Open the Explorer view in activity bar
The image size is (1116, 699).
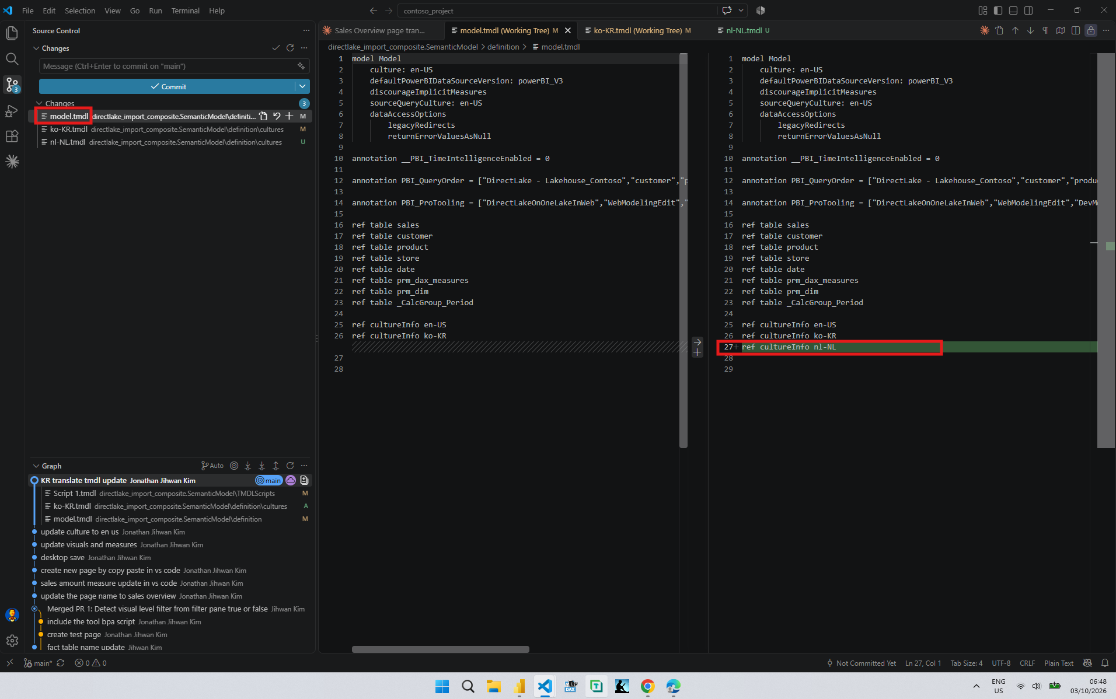point(12,33)
